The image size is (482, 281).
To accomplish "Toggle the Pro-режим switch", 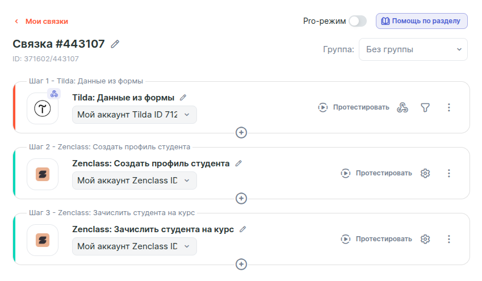I will (x=358, y=21).
